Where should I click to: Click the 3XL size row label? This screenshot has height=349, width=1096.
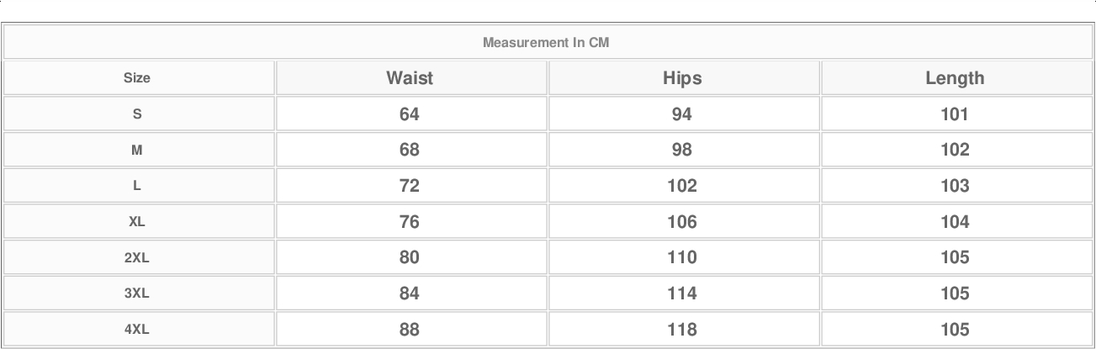tap(137, 293)
